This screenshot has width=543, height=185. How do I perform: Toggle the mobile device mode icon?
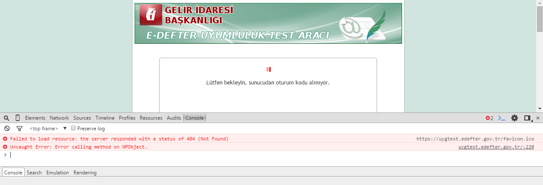18,118
